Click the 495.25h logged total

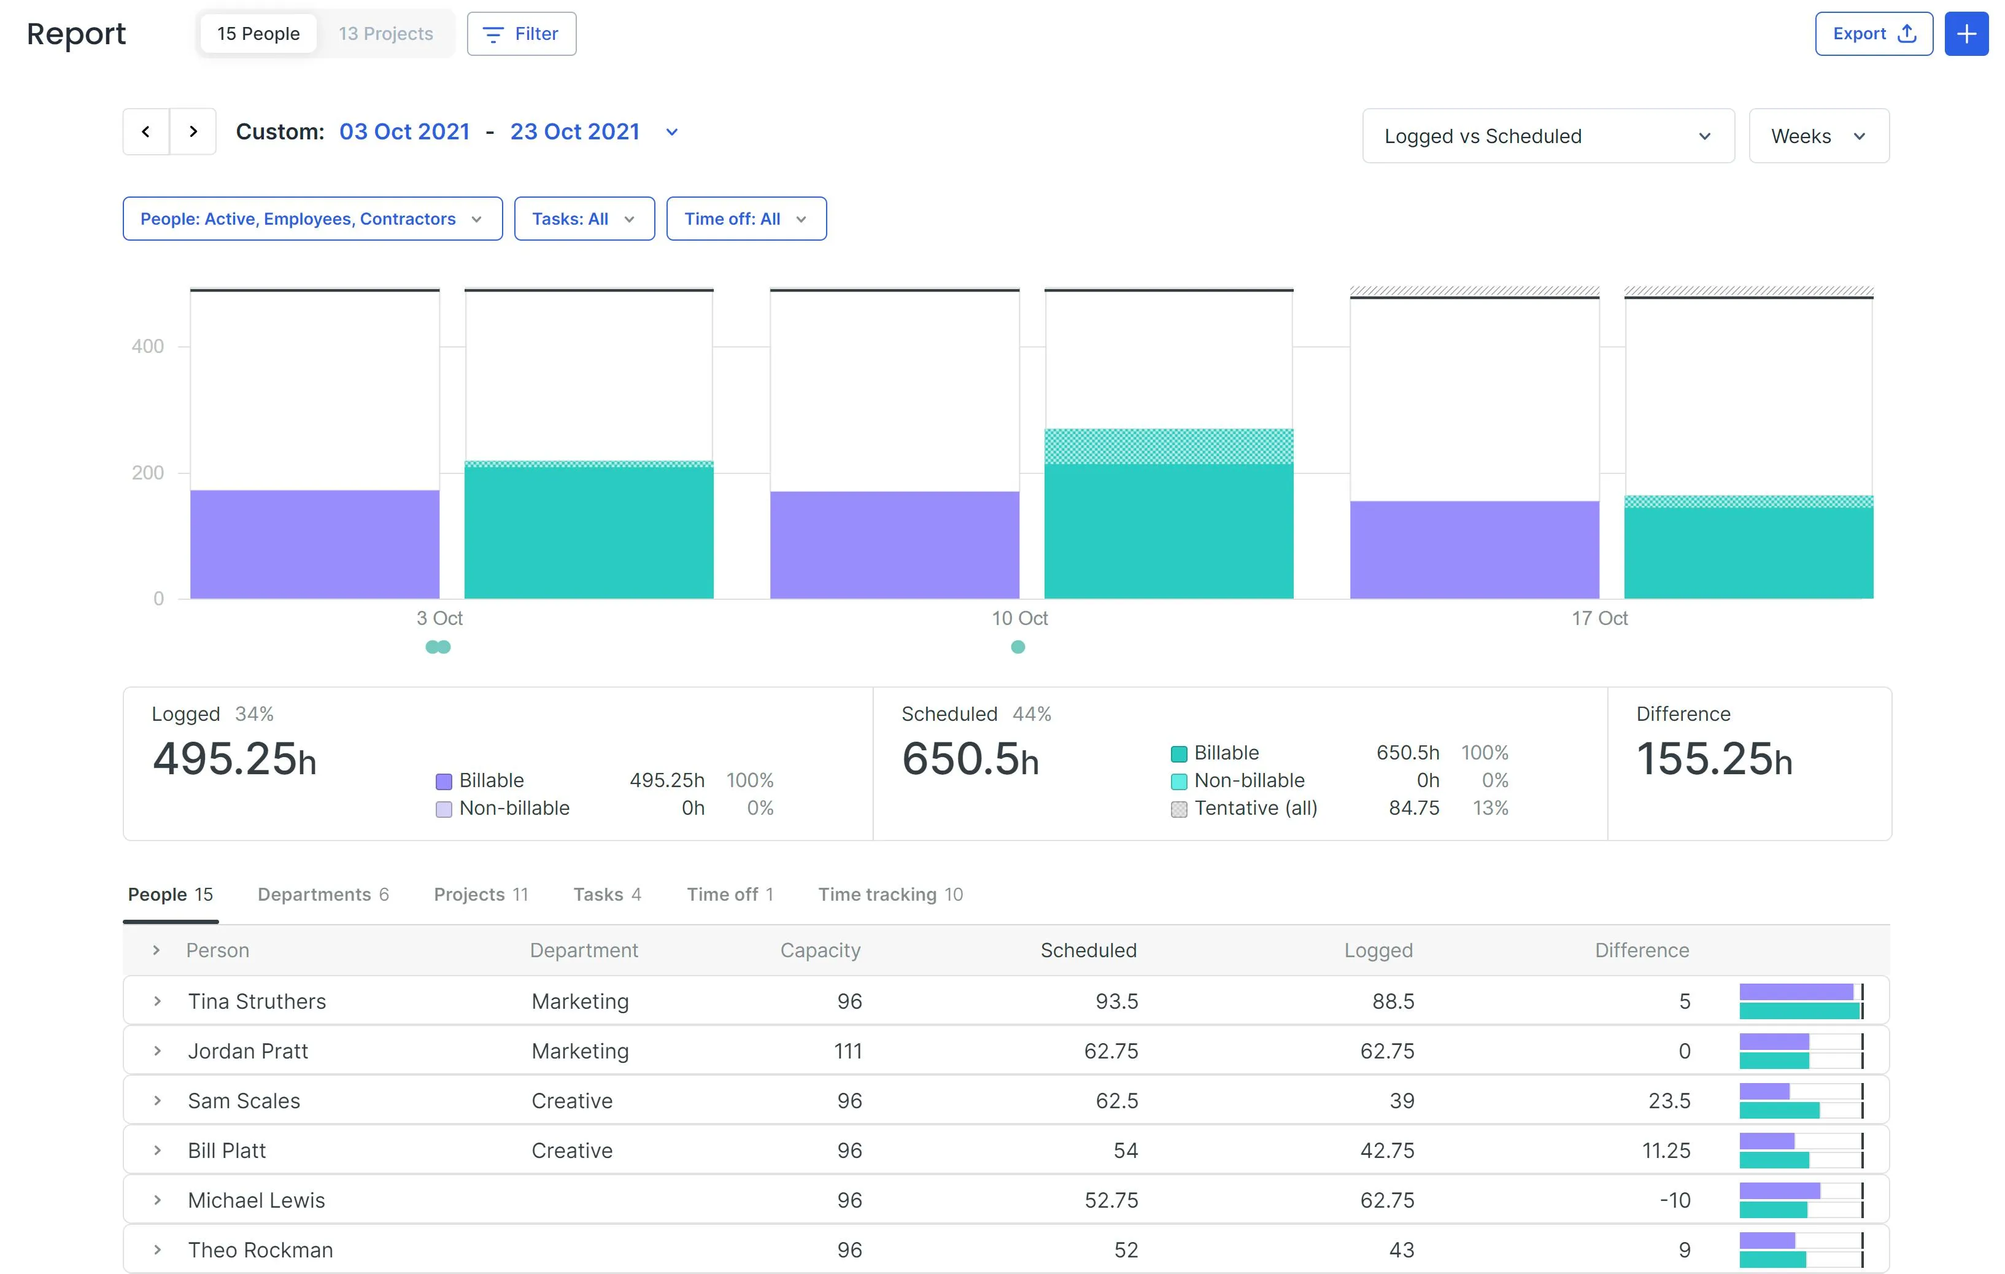(x=234, y=759)
